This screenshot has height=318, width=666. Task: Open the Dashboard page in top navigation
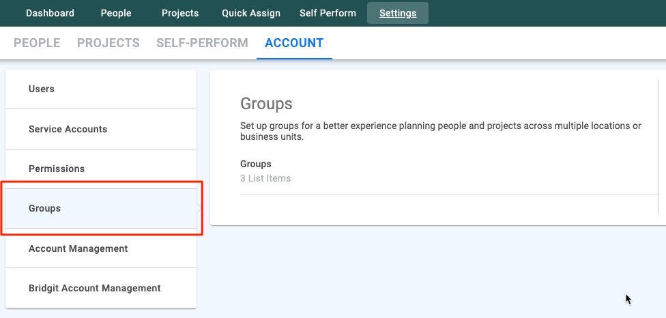[x=50, y=13]
